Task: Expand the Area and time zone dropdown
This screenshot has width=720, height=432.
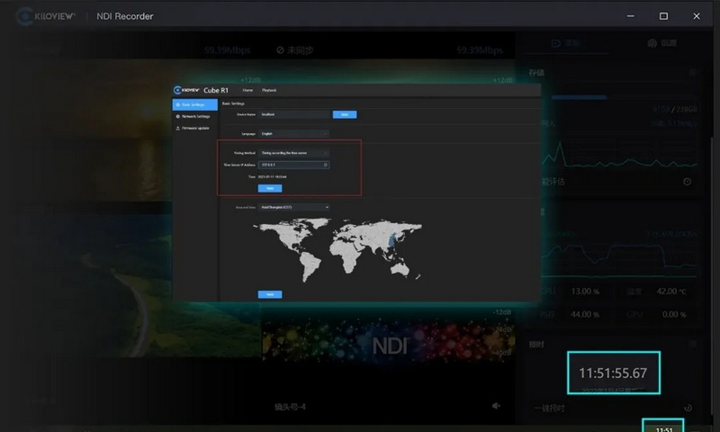Action: (294, 207)
